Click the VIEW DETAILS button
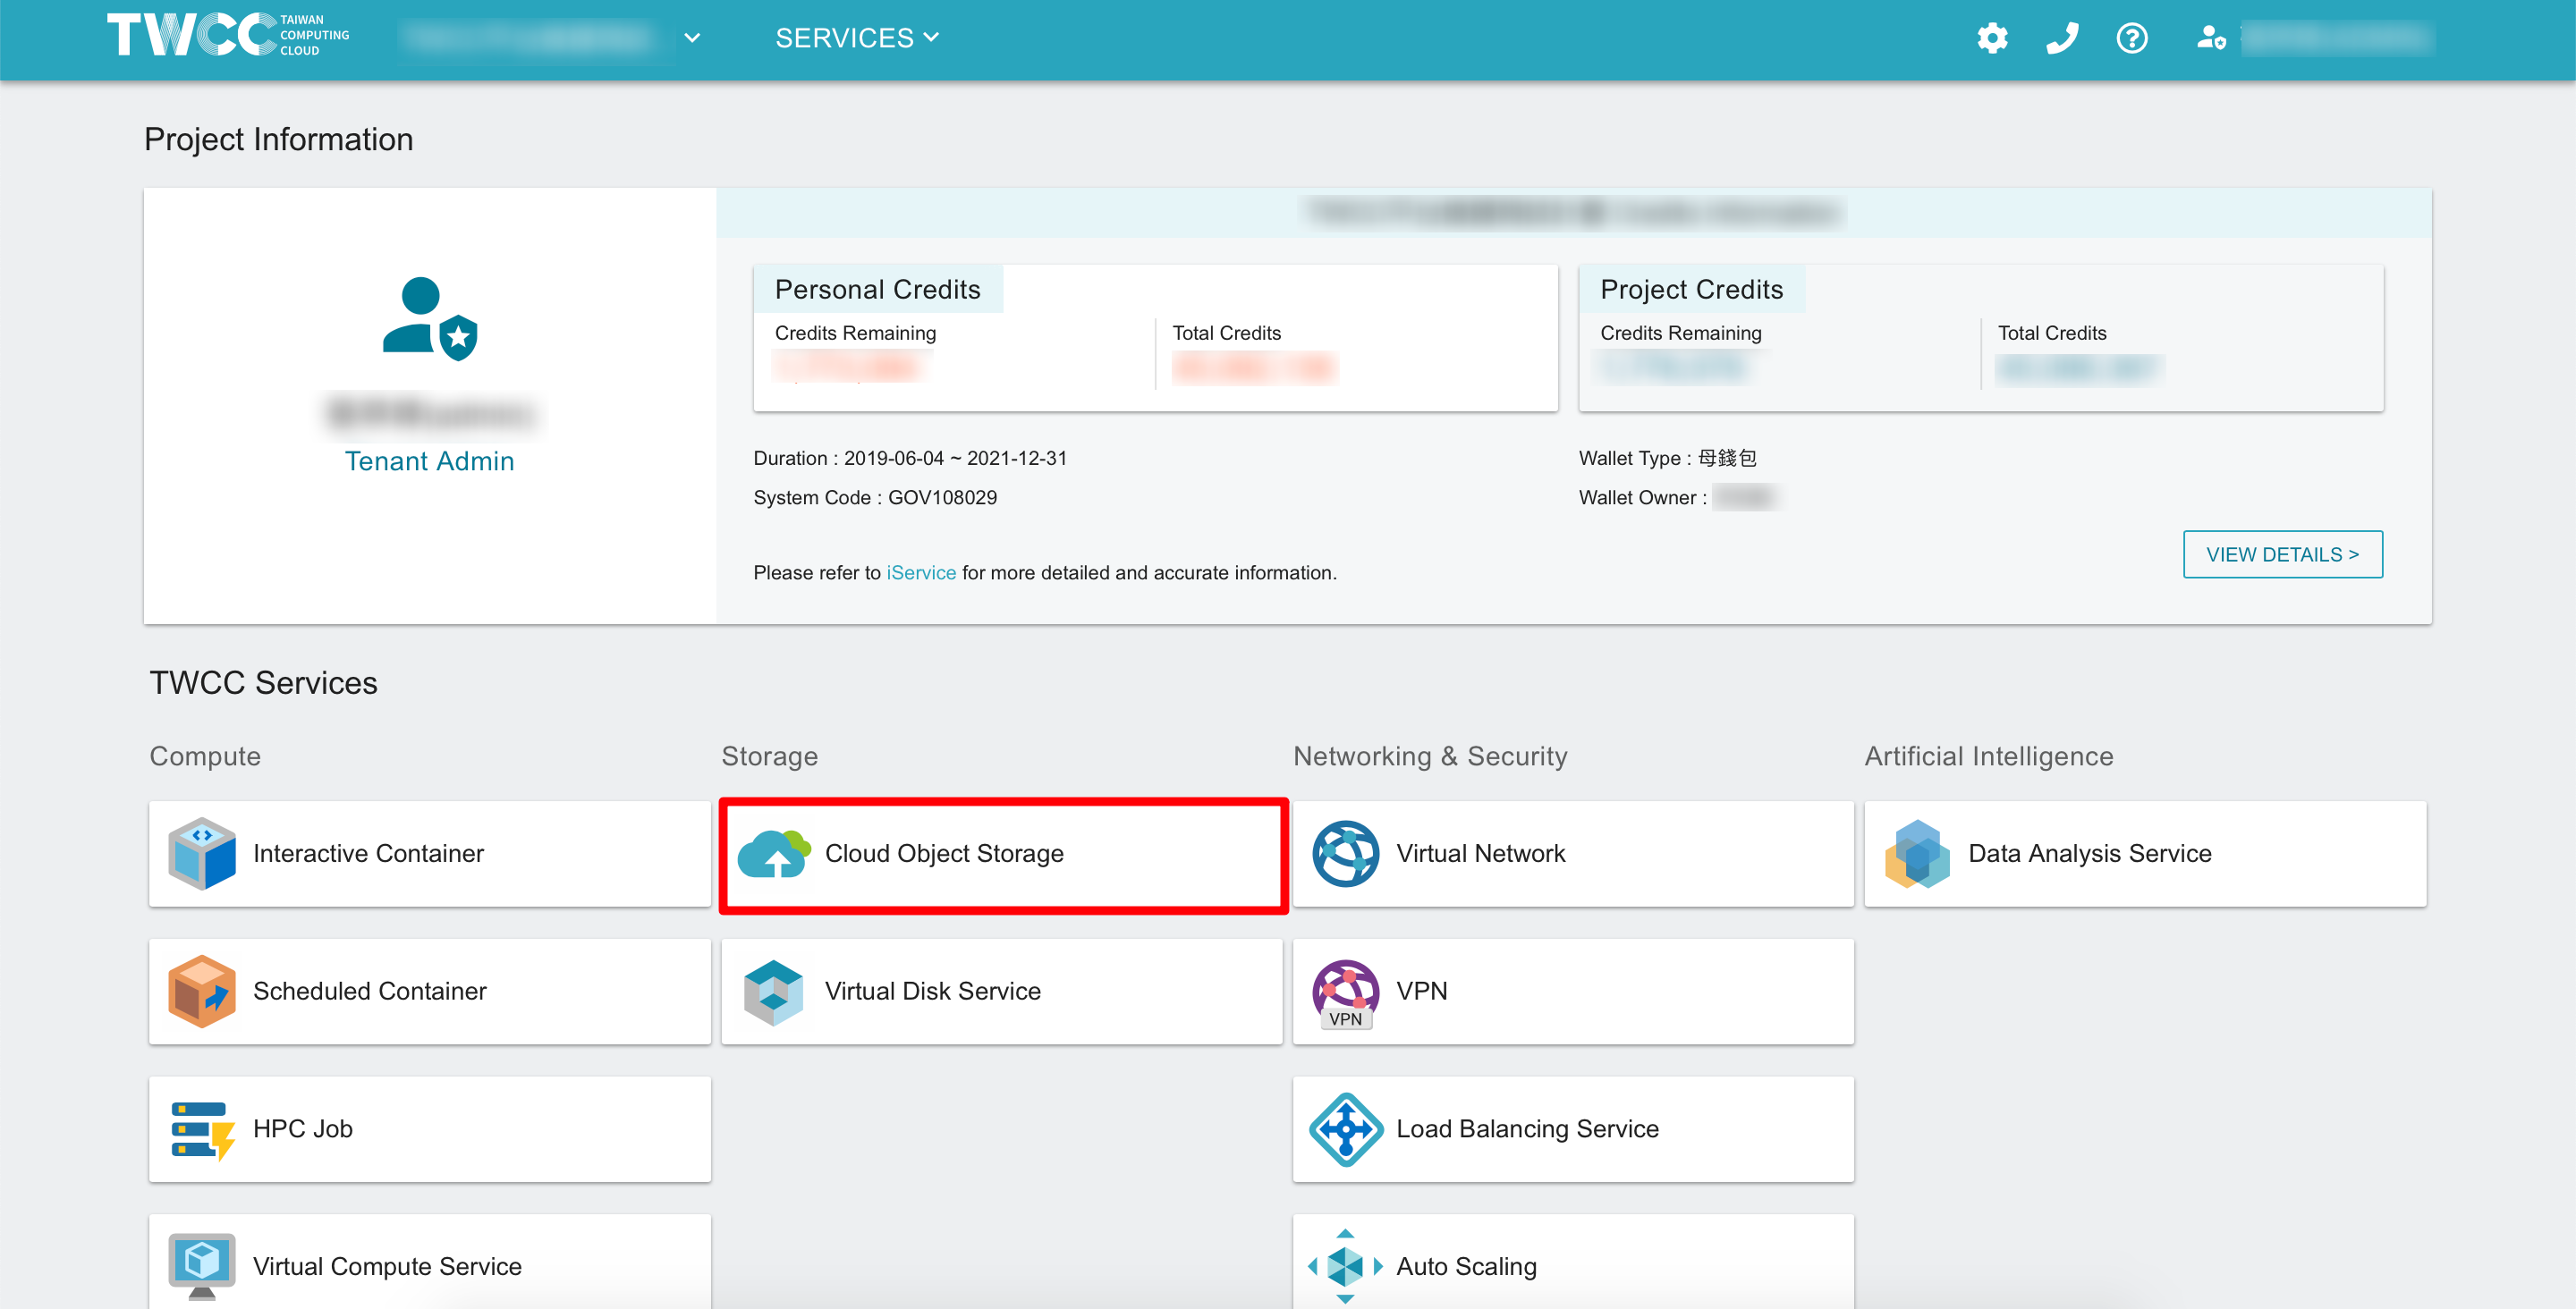The height and width of the screenshot is (1309, 2576). 2282,554
